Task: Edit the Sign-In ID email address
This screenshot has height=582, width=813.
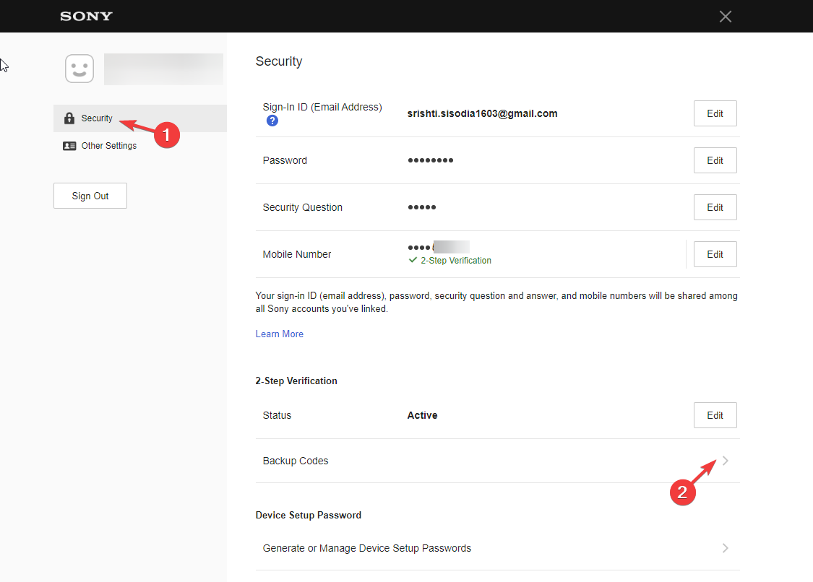Action: tap(715, 113)
